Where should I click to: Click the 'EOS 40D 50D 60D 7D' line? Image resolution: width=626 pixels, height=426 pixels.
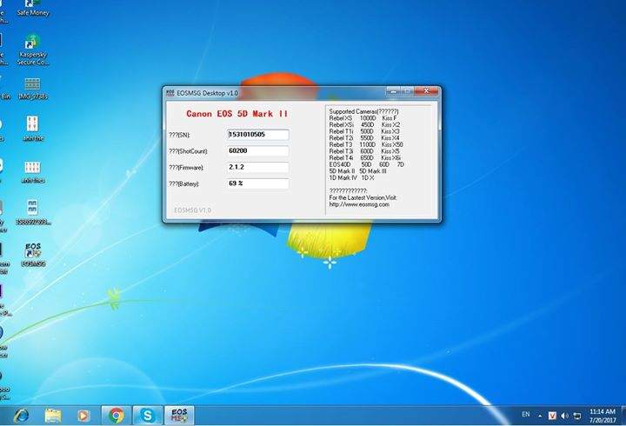(x=367, y=164)
